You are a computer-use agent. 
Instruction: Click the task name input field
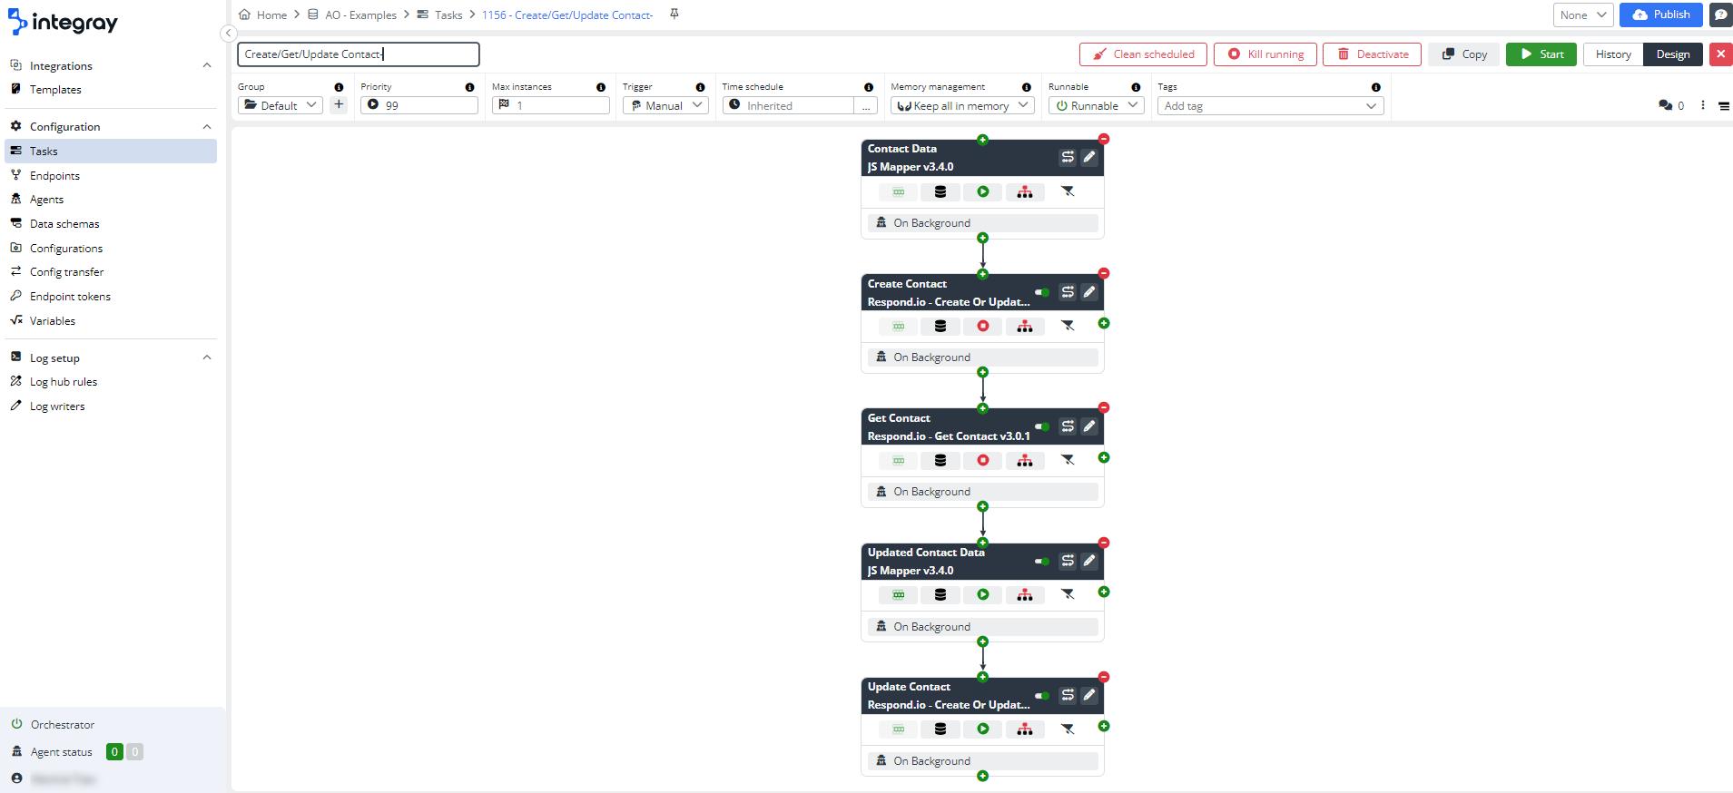358,54
